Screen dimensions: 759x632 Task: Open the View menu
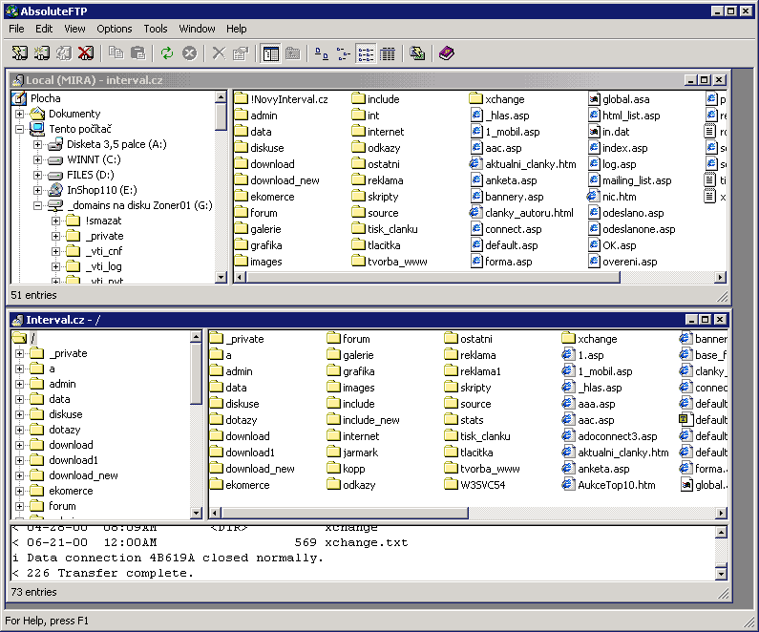tap(75, 29)
